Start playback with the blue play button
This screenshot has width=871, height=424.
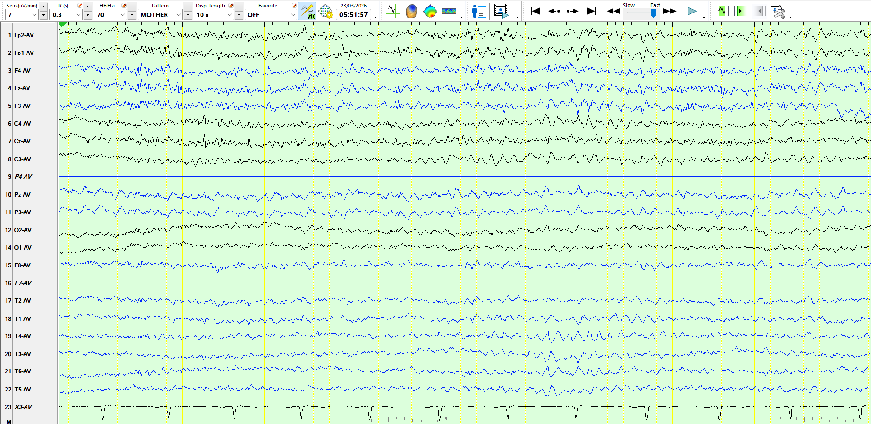pos(692,11)
